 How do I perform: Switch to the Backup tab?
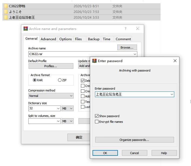[x=94, y=39]
